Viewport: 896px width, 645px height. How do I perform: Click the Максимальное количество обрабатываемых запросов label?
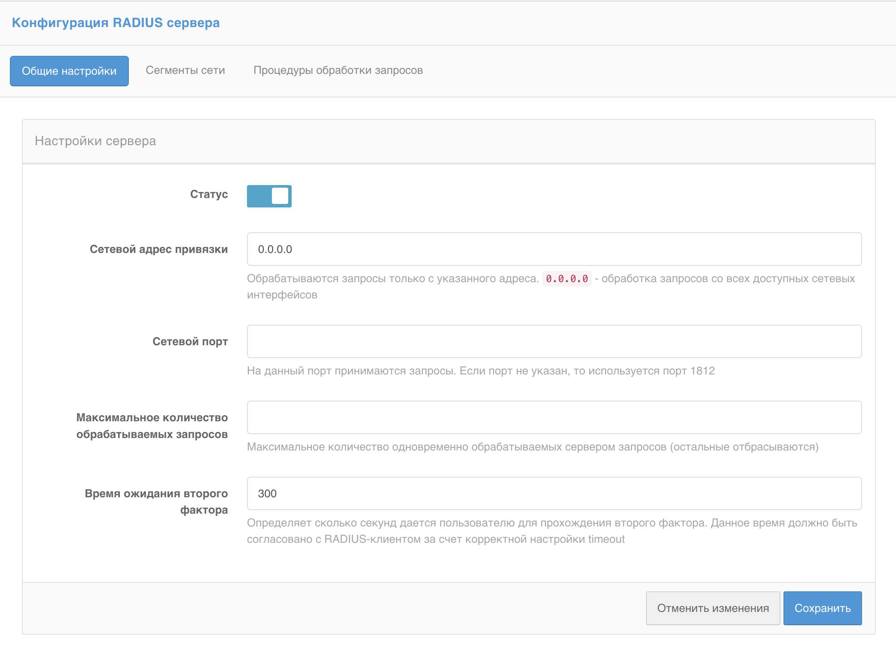coord(152,426)
